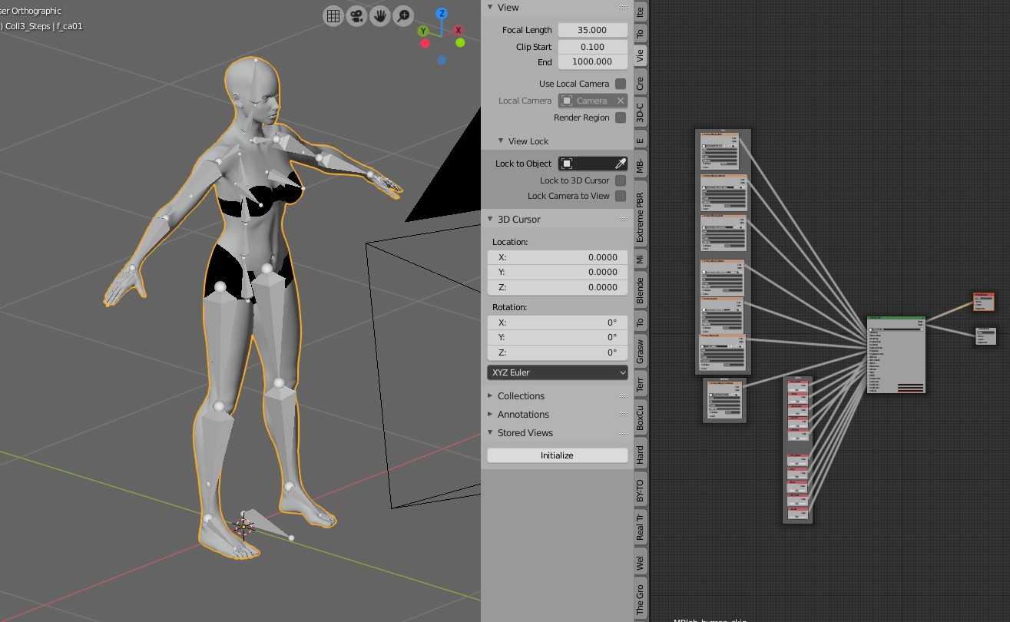Click the unlabeled red negative-axis gizmo dot
This screenshot has width=1010, height=622.
coord(425,43)
